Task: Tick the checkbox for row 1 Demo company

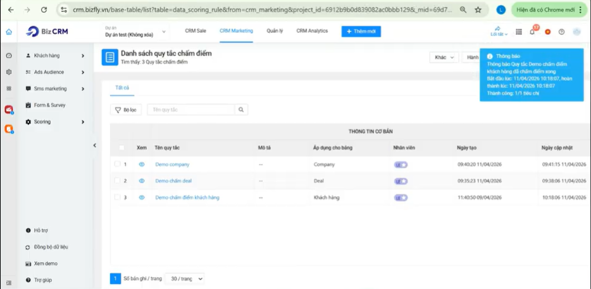Action: click(x=117, y=164)
